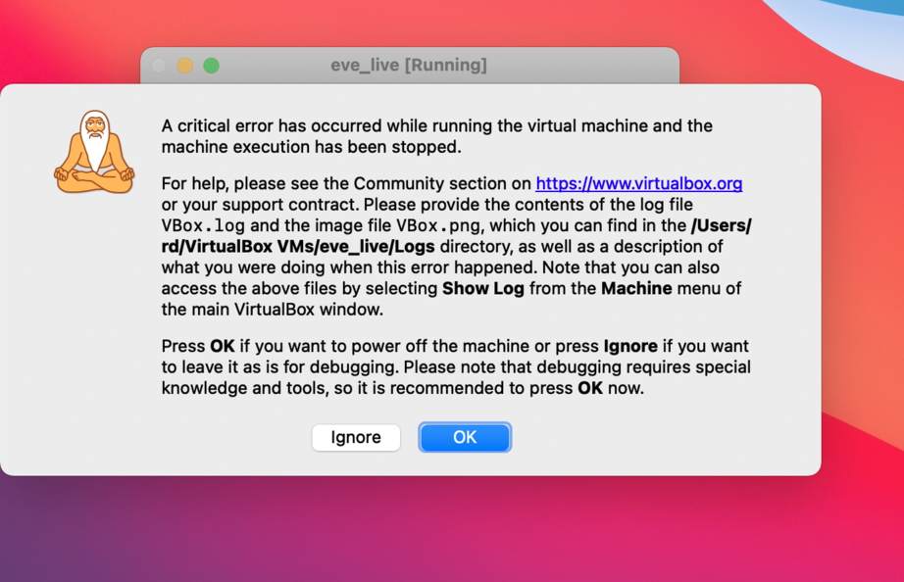Click the VBox.png file name text
The image size is (904, 582).
[438, 225]
